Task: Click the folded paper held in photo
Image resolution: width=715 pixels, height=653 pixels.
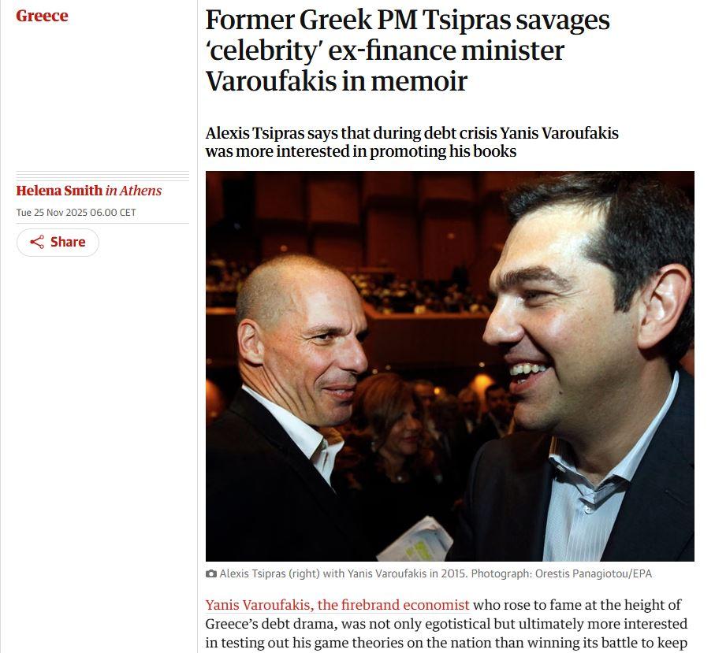Action: (x=415, y=540)
